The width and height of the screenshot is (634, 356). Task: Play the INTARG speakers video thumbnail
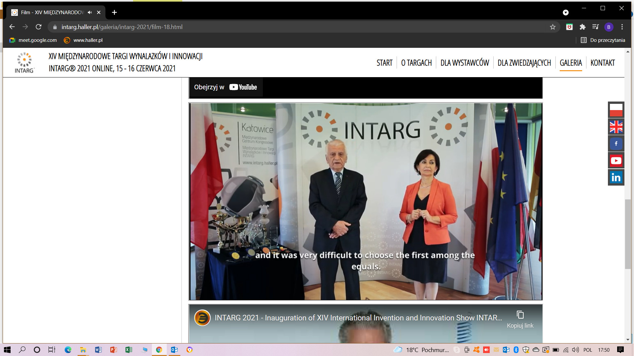pyautogui.click(x=366, y=201)
